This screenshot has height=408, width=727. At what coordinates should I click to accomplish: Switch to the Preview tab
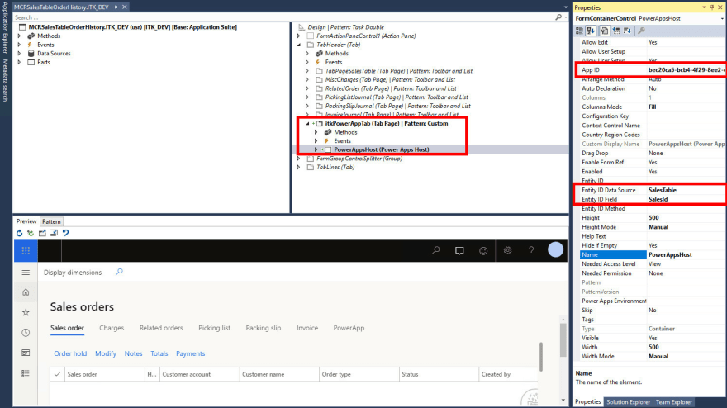coord(26,221)
